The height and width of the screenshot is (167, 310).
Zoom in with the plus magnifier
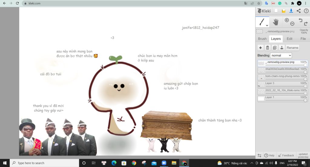pos(287,20)
